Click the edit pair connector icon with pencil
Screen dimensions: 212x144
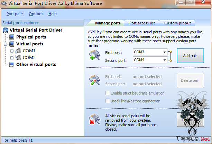[x=94, y=80]
